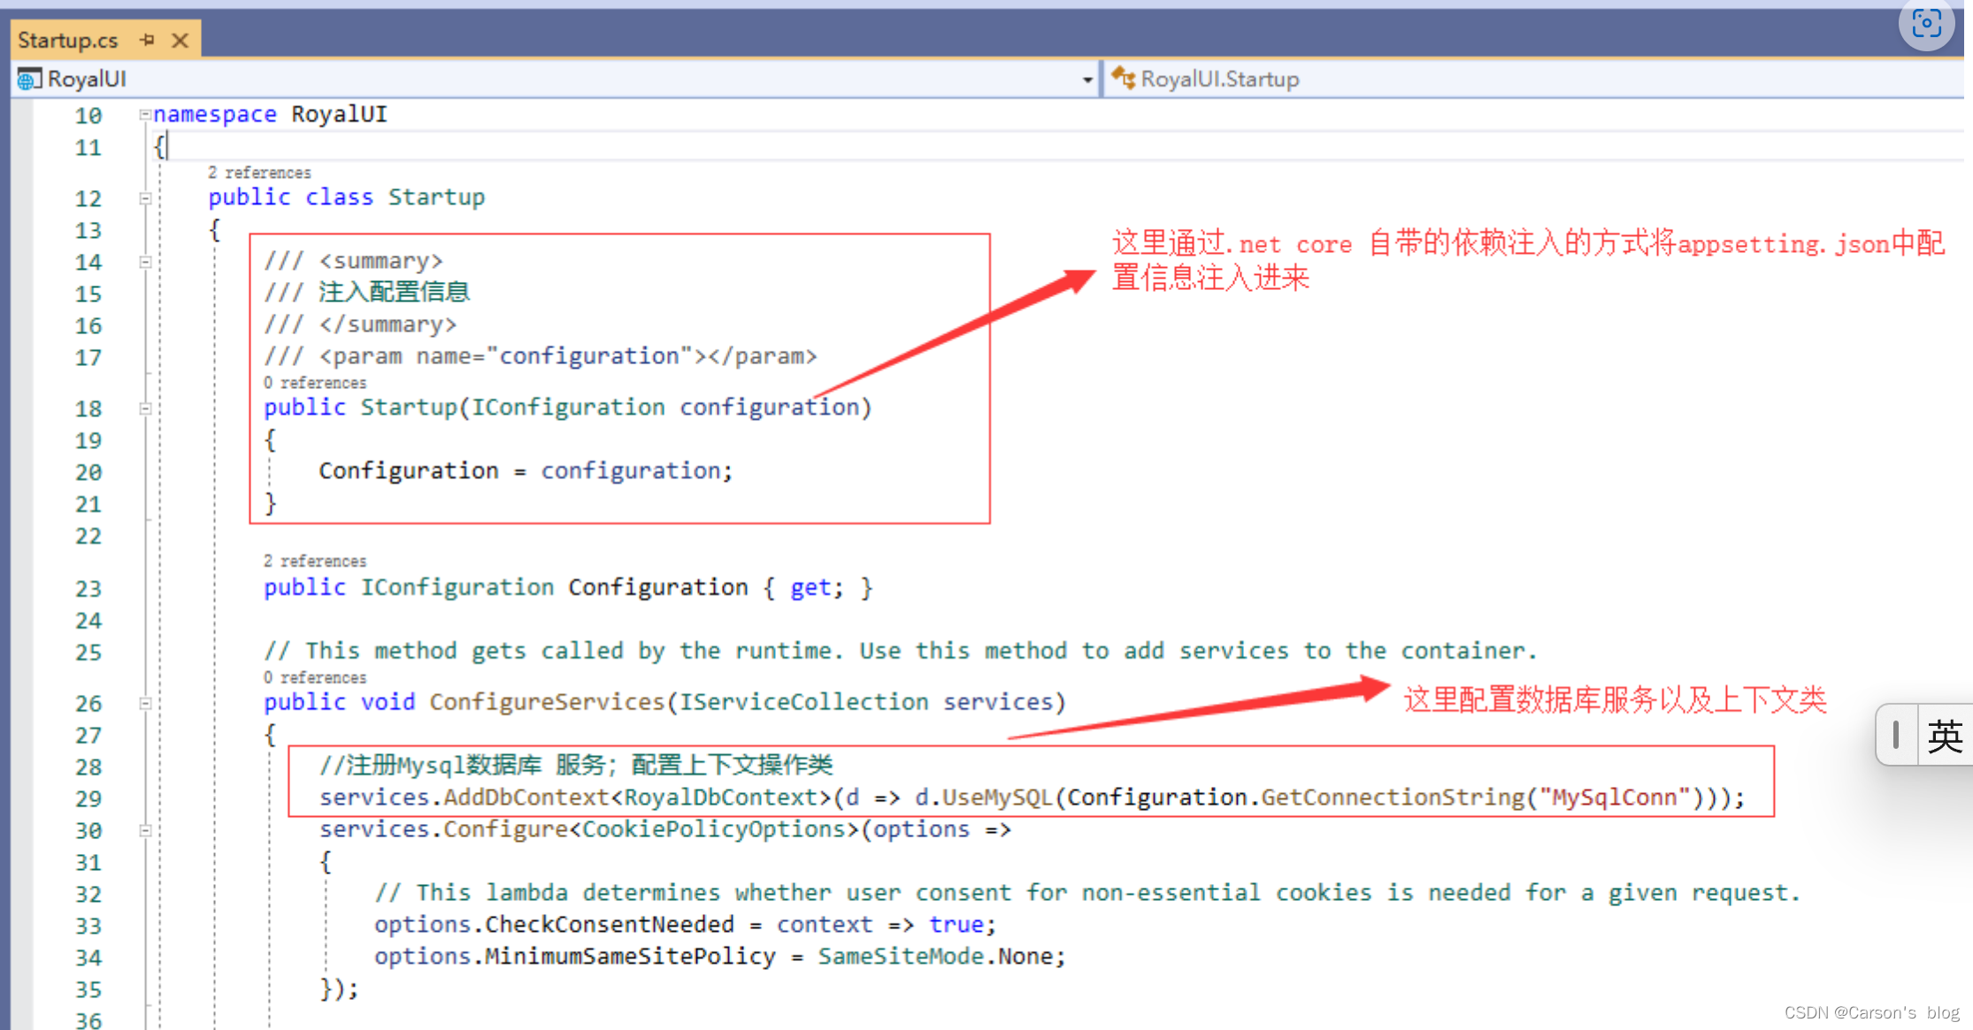This screenshot has width=1973, height=1030.
Task: Click the <param name="configuration"> comment line
Action: pyautogui.click(x=541, y=356)
